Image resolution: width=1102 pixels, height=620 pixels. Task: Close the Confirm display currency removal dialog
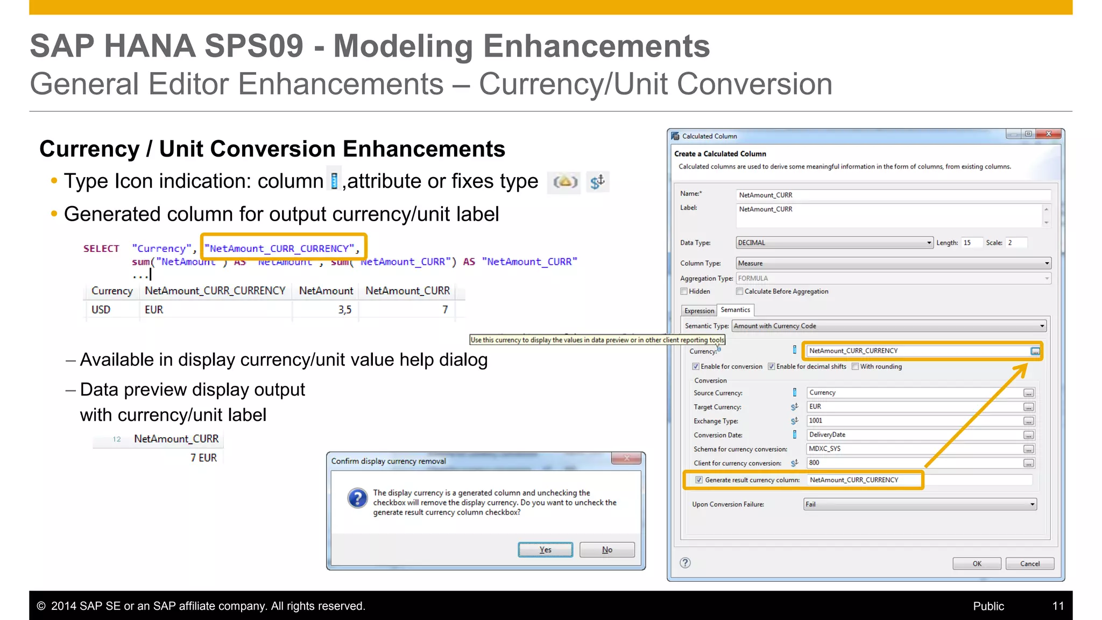pyautogui.click(x=626, y=458)
